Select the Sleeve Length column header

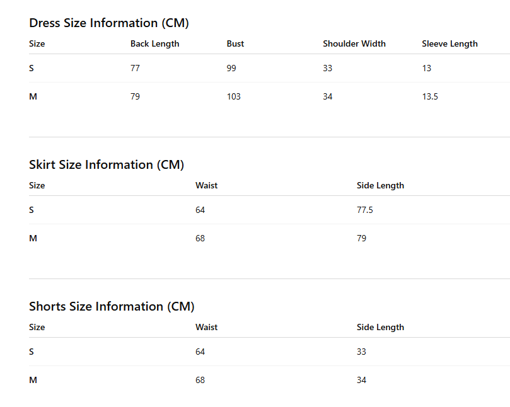450,44
